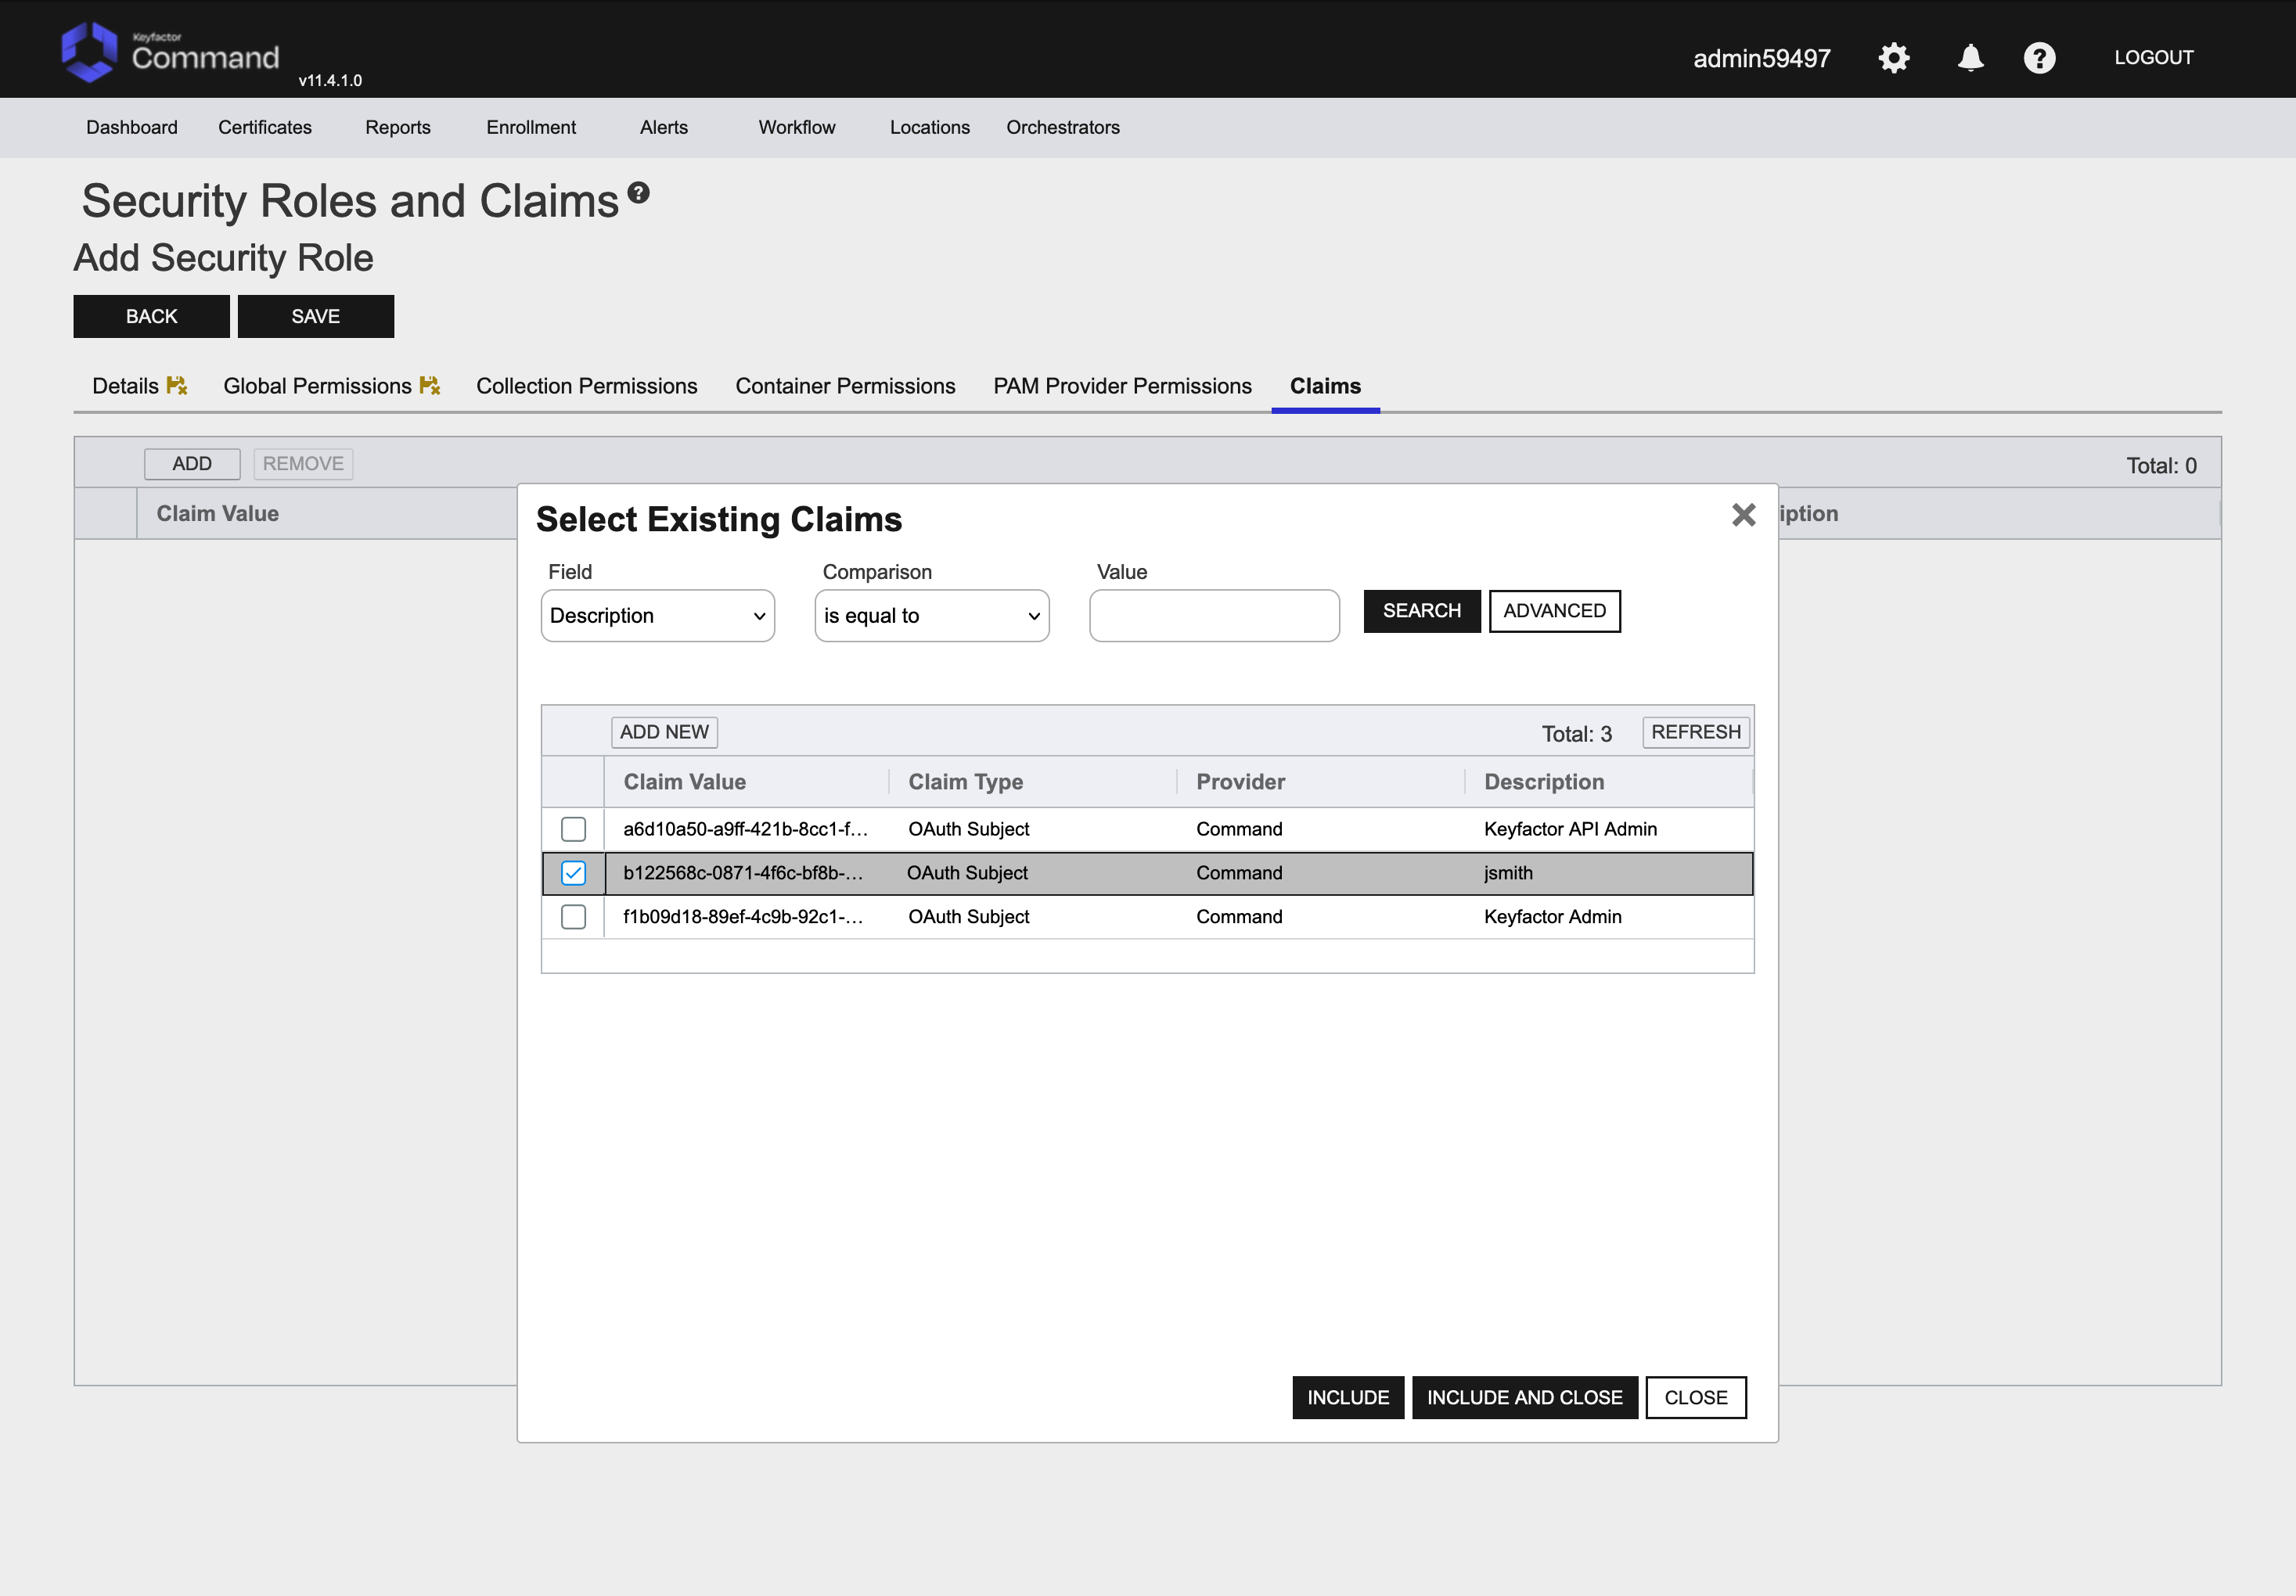Open the Workflow menu
This screenshot has height=1596, width=2296.
pyautogui.click(x=796, y=127)
